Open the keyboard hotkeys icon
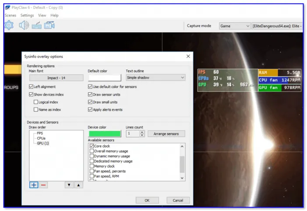This screenshot has height=211, width=307. [36, 25]
